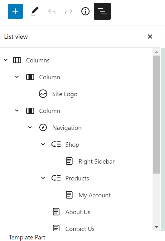Collapse the Columns block tree
This screenshot has width=165, height=241.
click(x=6, y=60)
